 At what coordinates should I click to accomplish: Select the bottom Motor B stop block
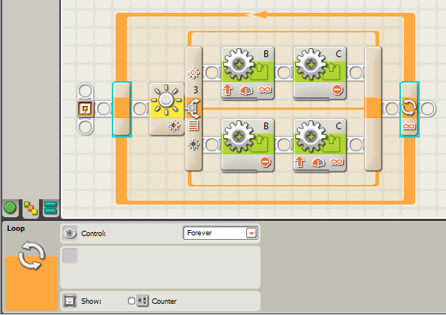coord(248,145)
